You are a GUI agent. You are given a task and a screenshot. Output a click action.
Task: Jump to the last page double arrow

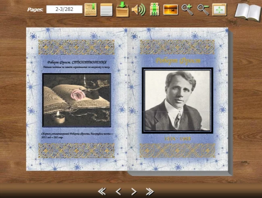point(150,191)
